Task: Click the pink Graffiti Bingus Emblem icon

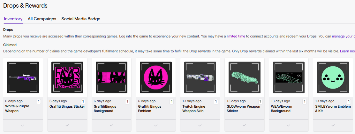Action: [x=155, y=77]
